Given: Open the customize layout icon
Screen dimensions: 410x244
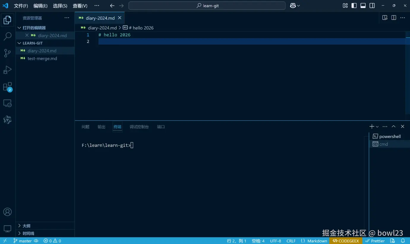Looking at the screenshot, I should tap(345, 6).
